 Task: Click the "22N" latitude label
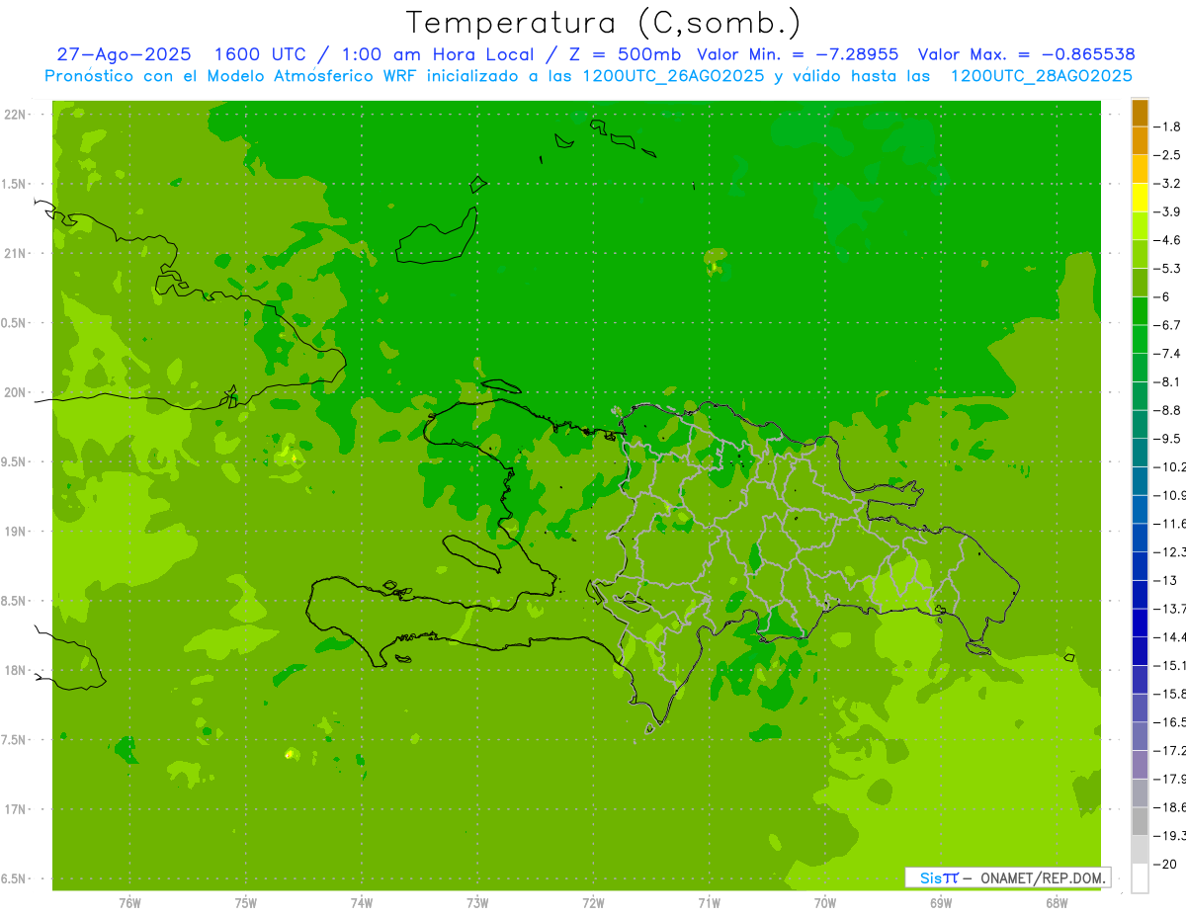15,115
